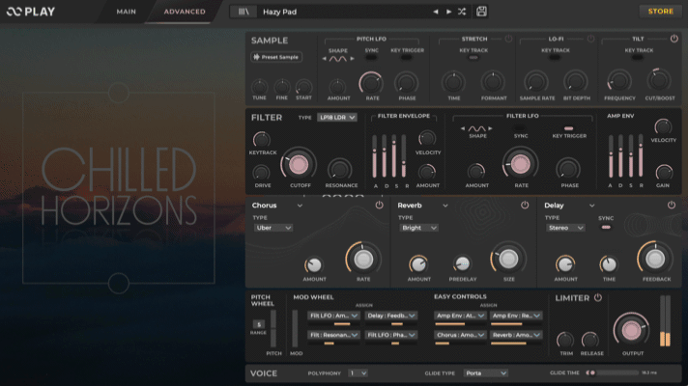Click the Amp Env Gain knob
This screenshot has width=688, height=386.
pyautogui.click(x=664, y=173)
